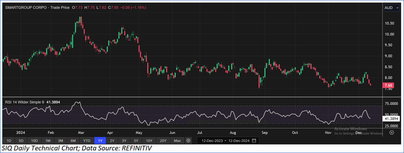Screen dimensions: 404x153
Task: Select the 10D time range
Action: (34, 141)
